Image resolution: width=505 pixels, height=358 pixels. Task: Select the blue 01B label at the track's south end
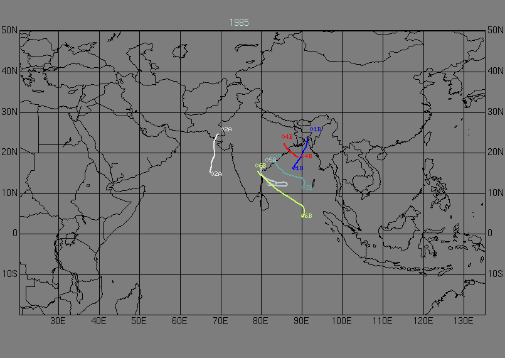point(297,168)
